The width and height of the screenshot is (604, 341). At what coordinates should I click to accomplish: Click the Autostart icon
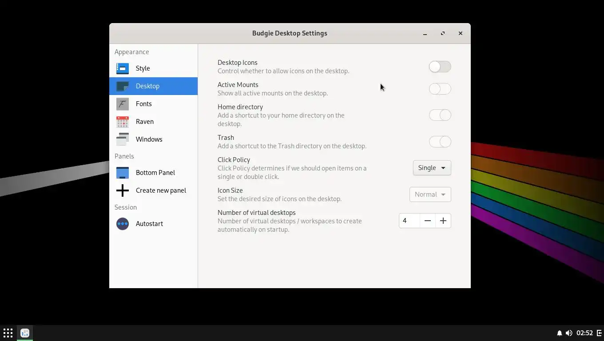pyautogui.click(x=122, y=224)
